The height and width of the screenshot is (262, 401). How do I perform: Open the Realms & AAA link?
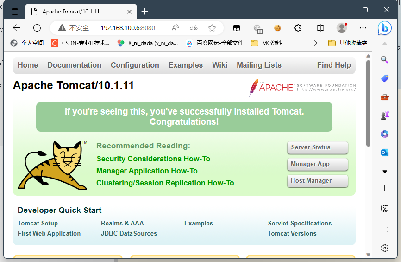pyautogui.click(x=123, y=224)
